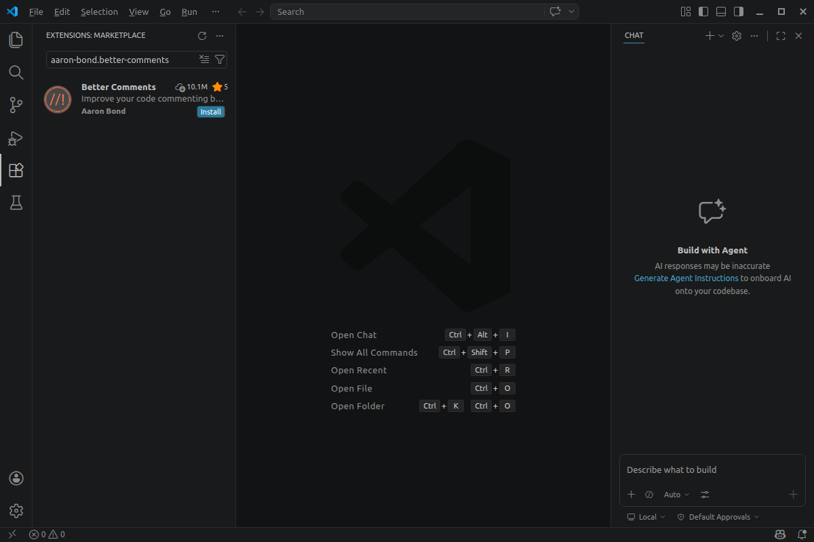Open the Accounts icon in activity bar

click(16, 478)
